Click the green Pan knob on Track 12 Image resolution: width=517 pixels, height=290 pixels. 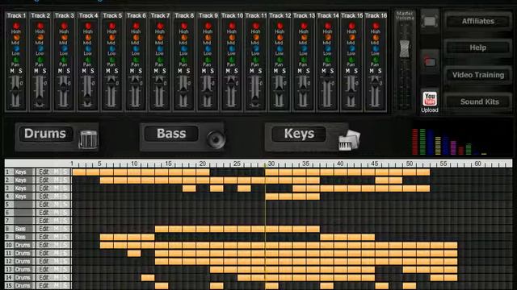click(280, 60)
